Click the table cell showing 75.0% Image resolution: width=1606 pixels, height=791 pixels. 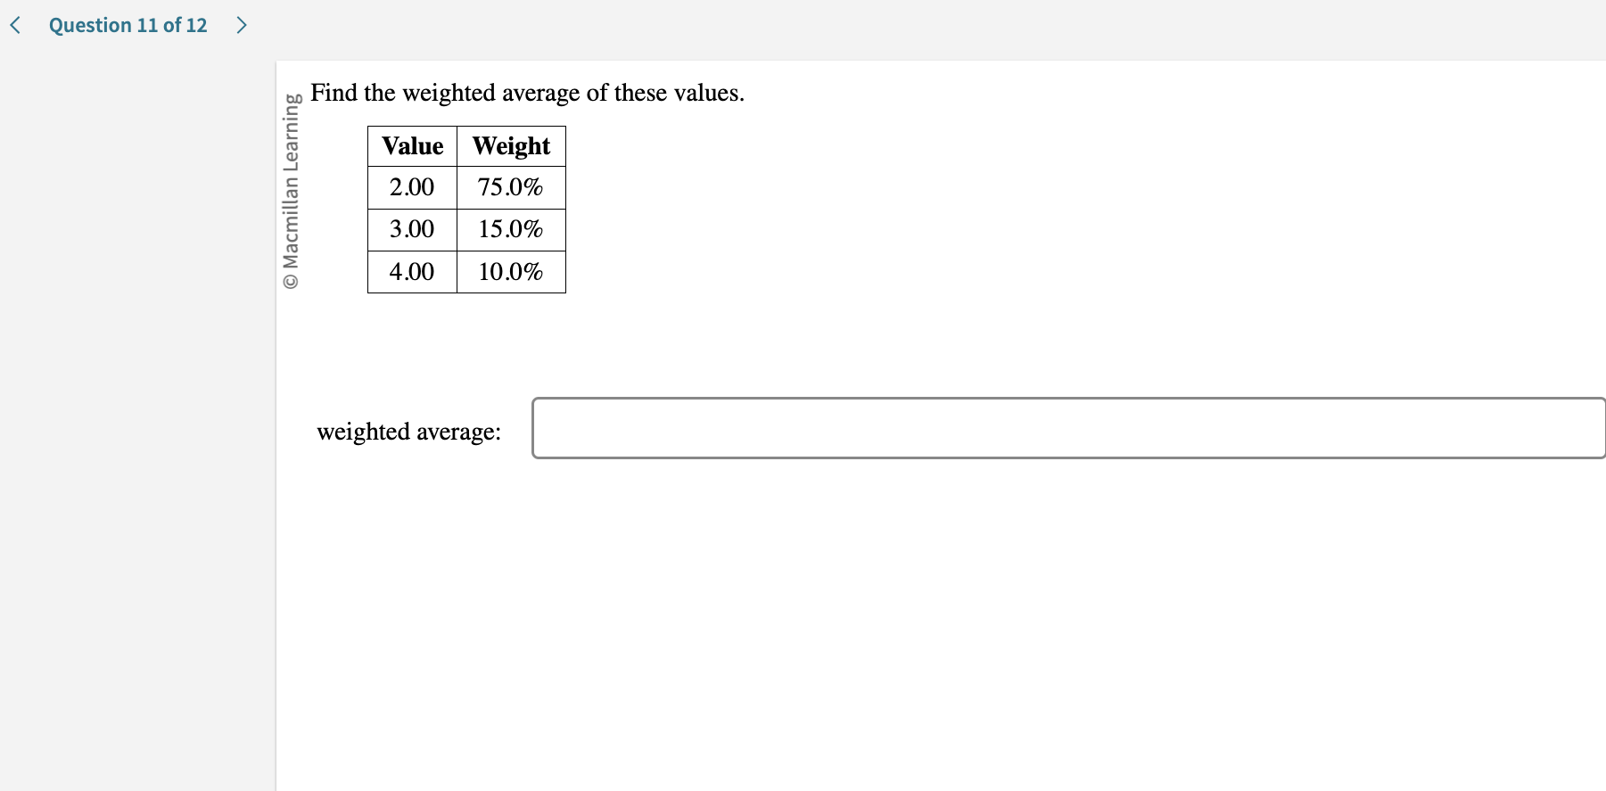510,187
